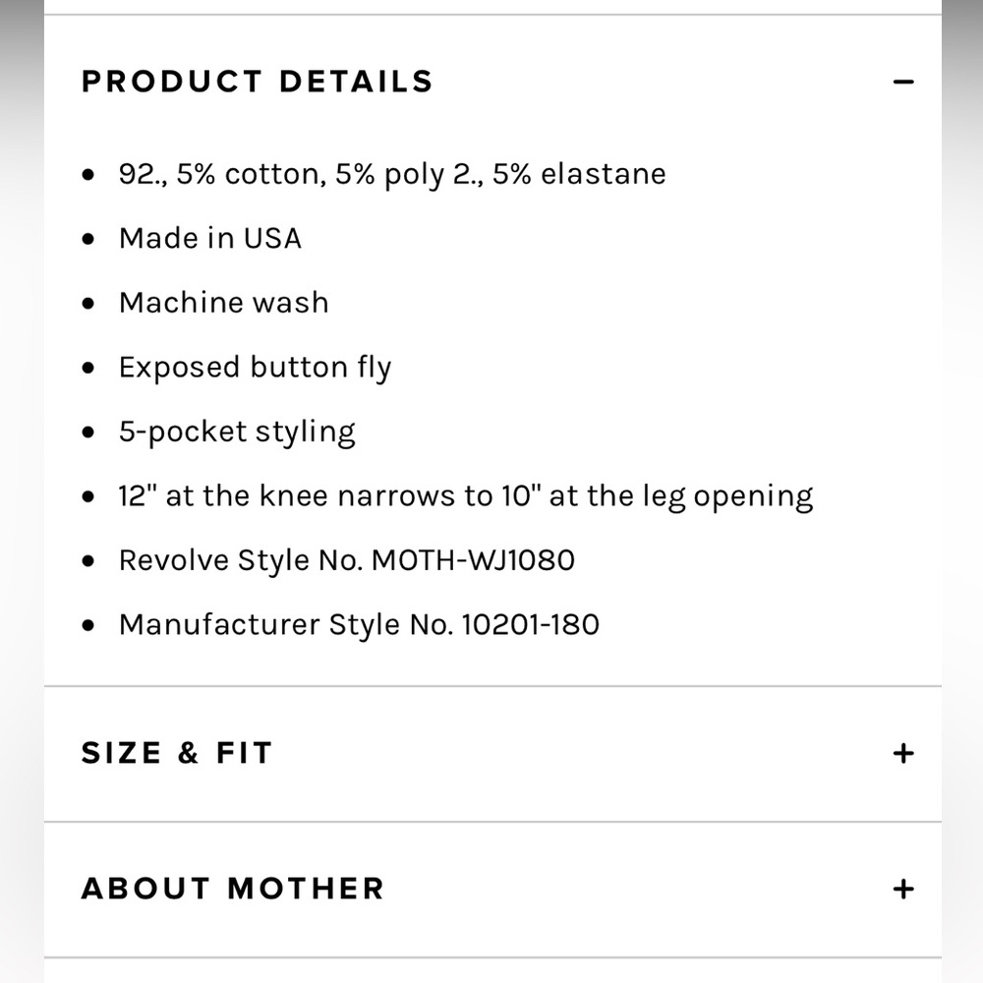Click the bullet beside Machine wash
This screenshot has height=983, width=983.
point(87,303)
